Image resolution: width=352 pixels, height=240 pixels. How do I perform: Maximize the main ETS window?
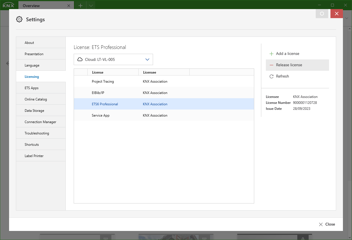point(332,5)
